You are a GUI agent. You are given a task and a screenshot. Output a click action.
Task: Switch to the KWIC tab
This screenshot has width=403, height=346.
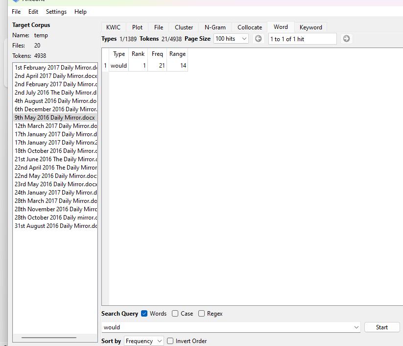(113, 27)
